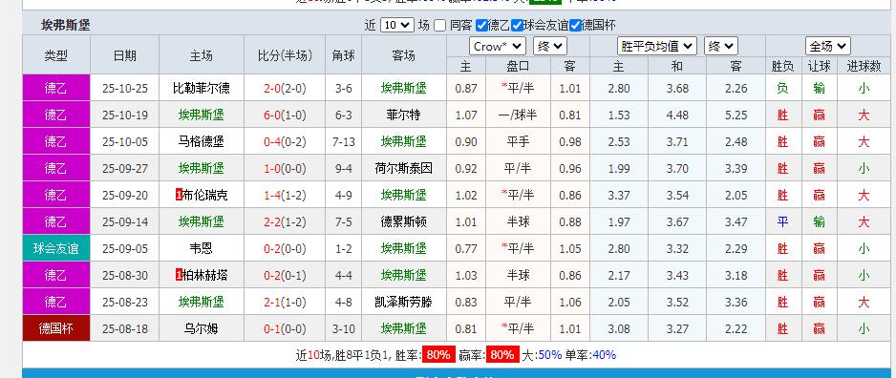Click score 6-0(1-0) against 菲尔特
Viewport: 896px width, 378px height.
(x=285, y=115)
